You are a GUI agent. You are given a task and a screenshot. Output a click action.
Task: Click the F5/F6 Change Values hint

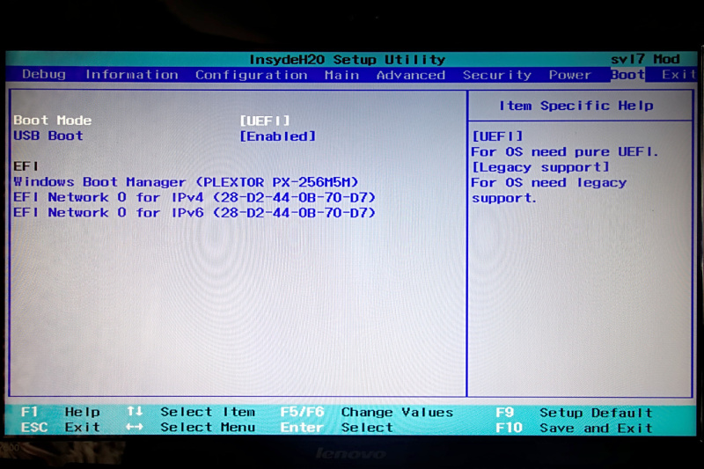(366, 412)
